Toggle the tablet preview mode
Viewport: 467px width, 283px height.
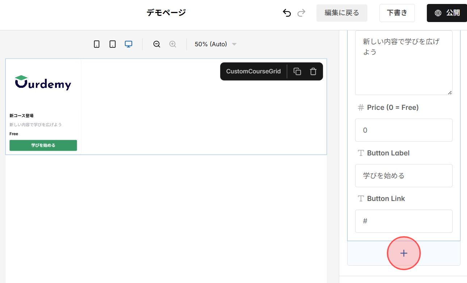pyautogui.click(x=112, y=44)
